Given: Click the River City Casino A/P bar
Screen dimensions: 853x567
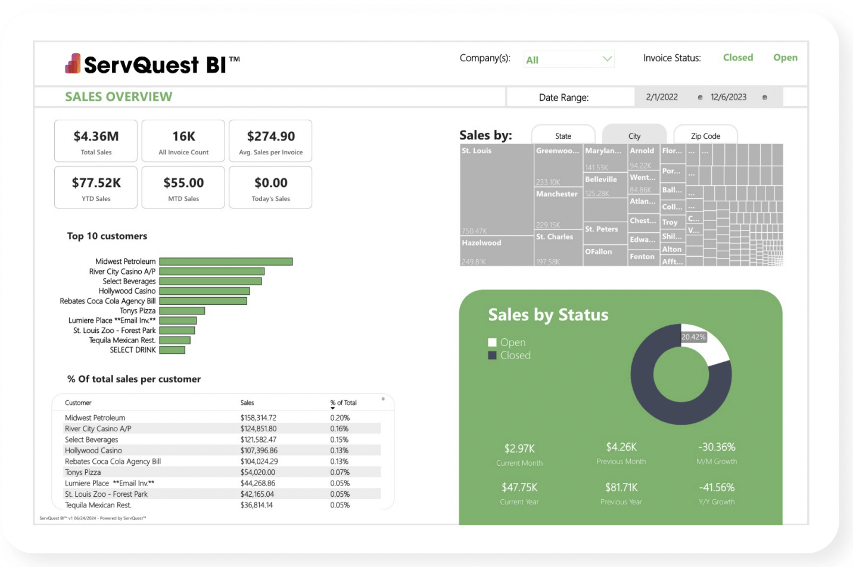Looking at the screenshot, I should click(x=211, y=272).
